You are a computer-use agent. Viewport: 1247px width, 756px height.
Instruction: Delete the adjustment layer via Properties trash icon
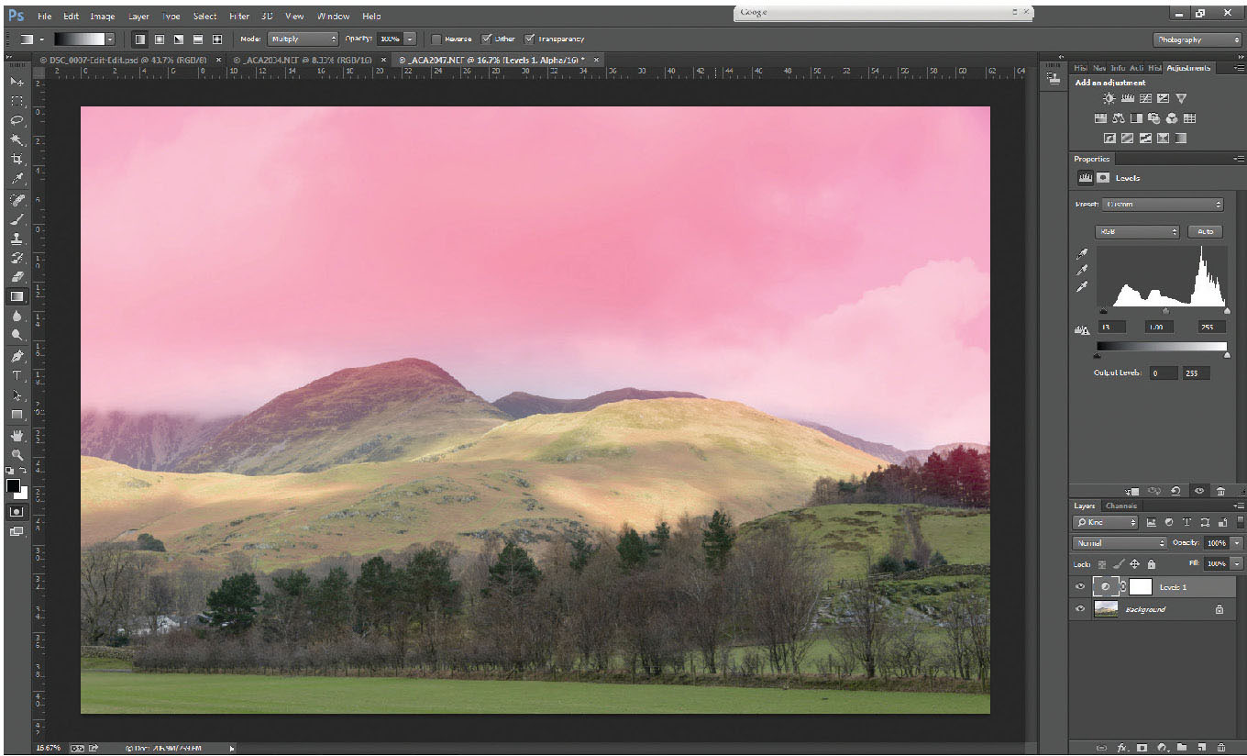[x=1220, y=491]
